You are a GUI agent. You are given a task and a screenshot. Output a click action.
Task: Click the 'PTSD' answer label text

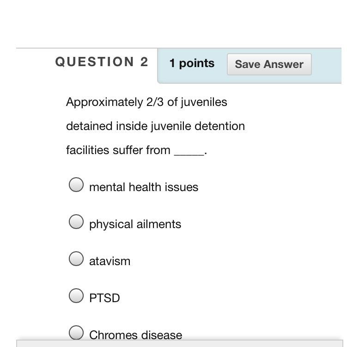(104, 298)
